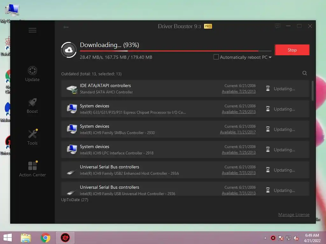This screenshot has height=244, width=326.
Task: Click the download progress bar
Action: click(x=175, y=51)
